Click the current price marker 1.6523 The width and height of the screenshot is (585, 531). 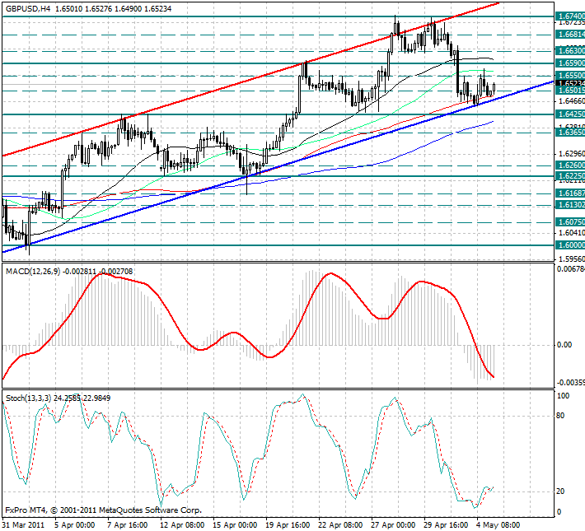570,83
